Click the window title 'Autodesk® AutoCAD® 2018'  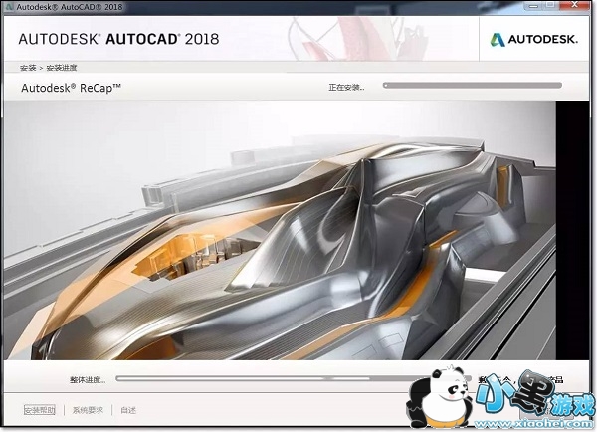[70, 7]
